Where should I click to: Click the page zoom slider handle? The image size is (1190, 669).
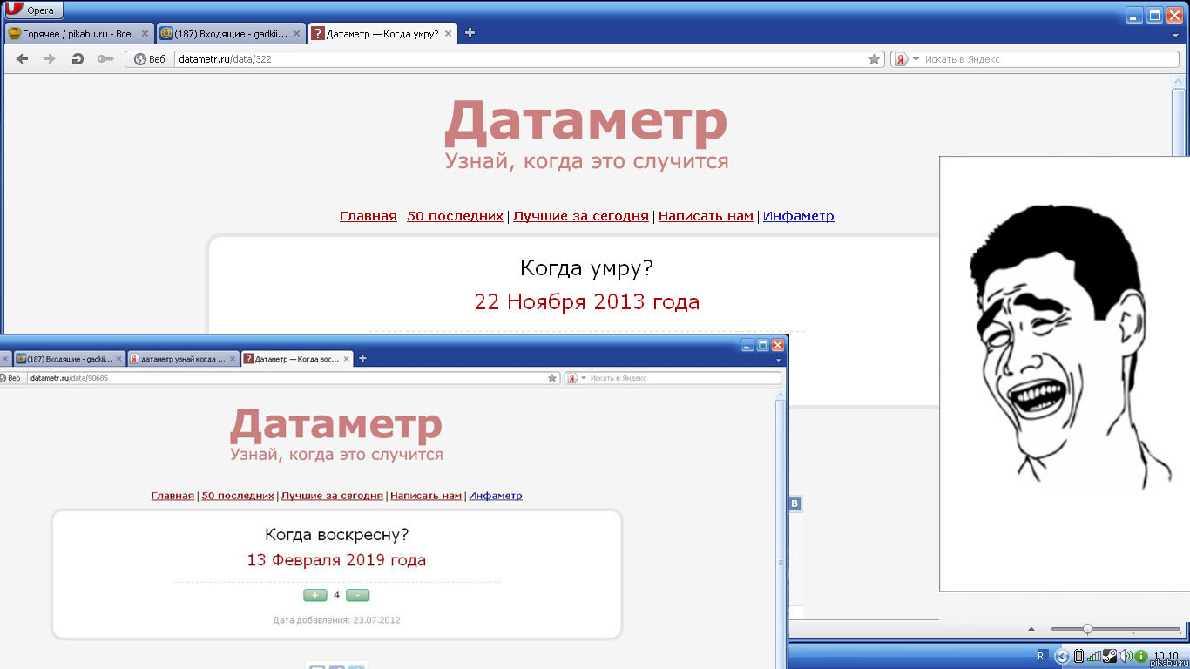[x=1087, y=629]
